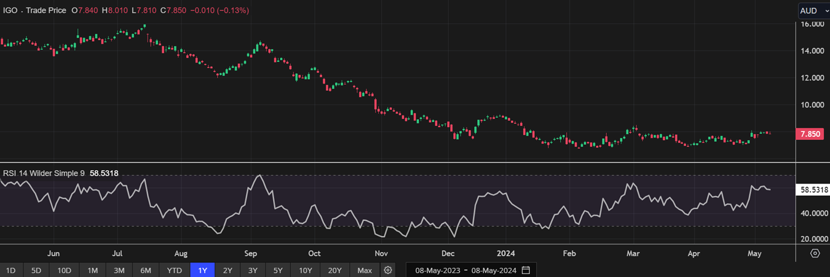Click the calendar icon beside date range
Viewport: 830px width, 277px height.
[526, 270]
